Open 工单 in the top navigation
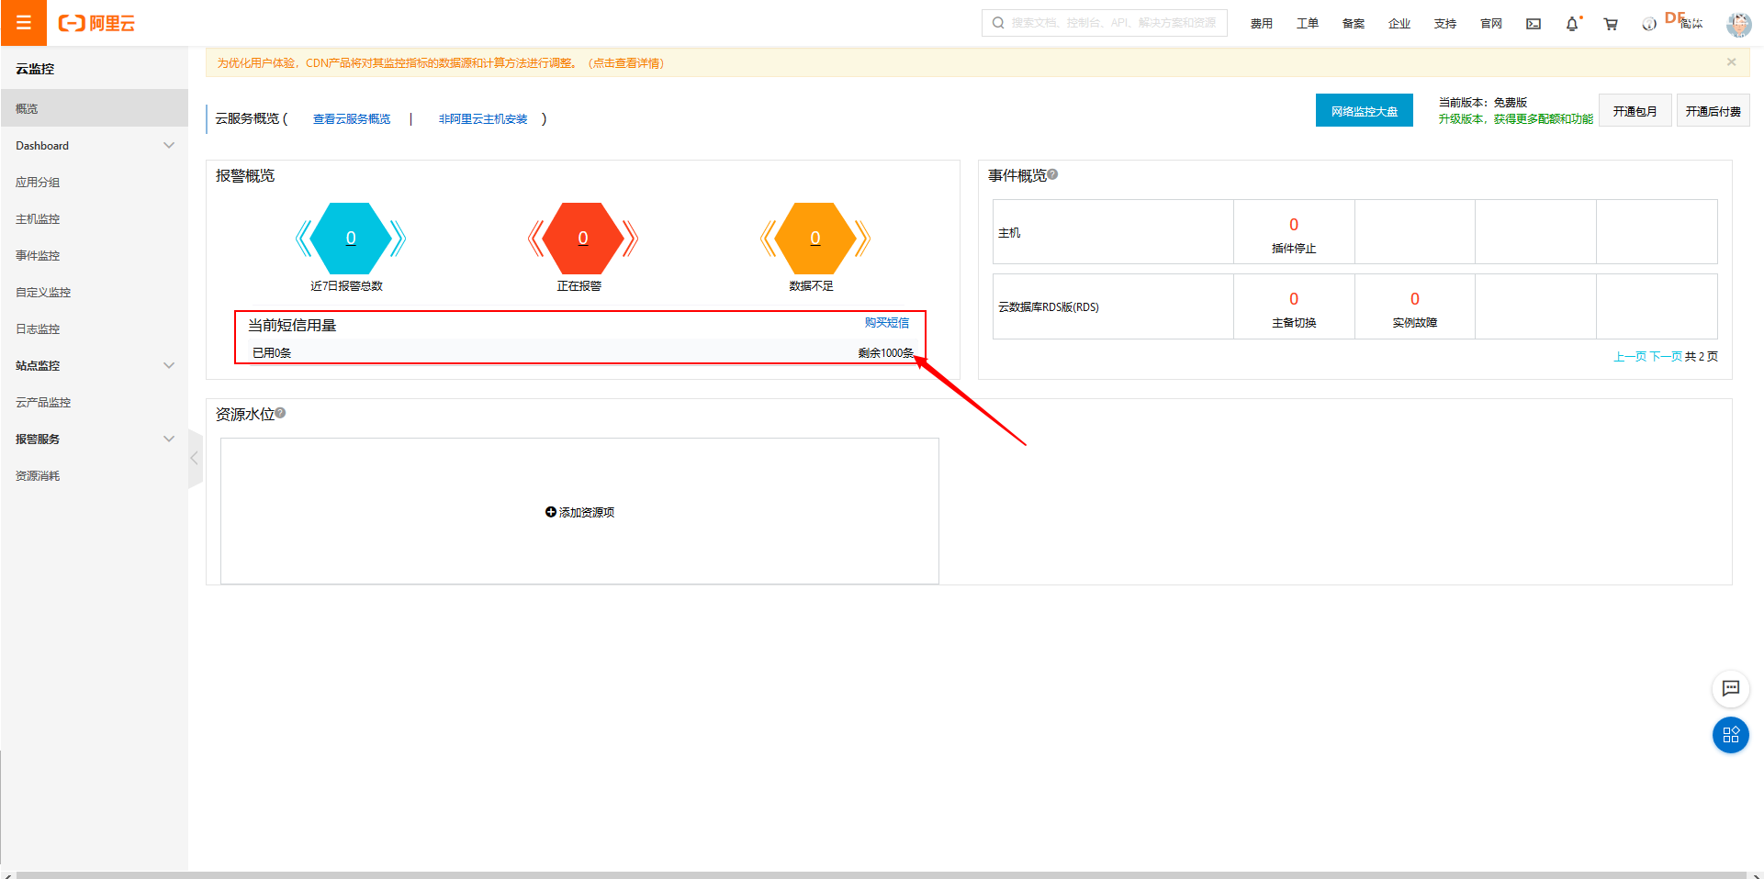1764x879 pixels. 1308,24
